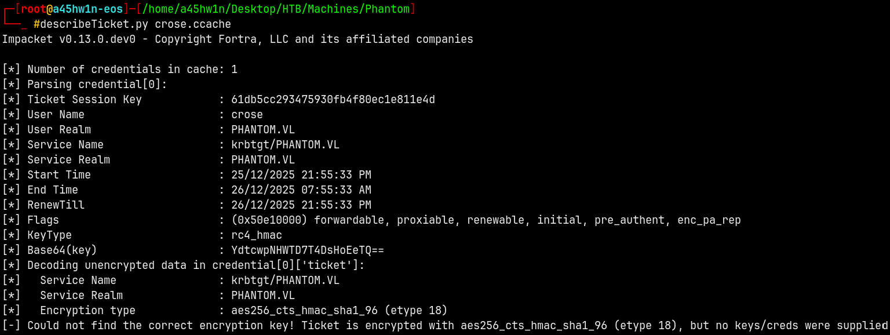Click the End Time timestamp value
Image resolution: width=890 pixels, height=335 pixels.
point(301,190)
